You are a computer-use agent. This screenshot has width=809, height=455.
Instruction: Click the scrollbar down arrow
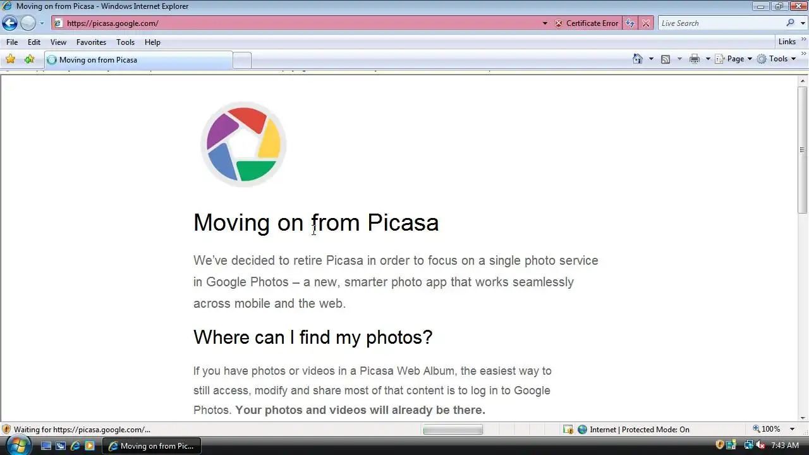[803, 418]
